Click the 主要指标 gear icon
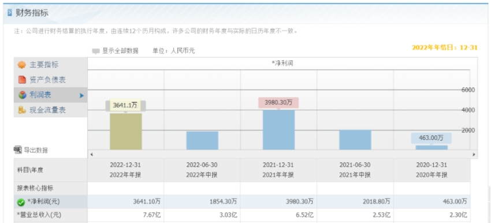491x223 pixels. 21,65
